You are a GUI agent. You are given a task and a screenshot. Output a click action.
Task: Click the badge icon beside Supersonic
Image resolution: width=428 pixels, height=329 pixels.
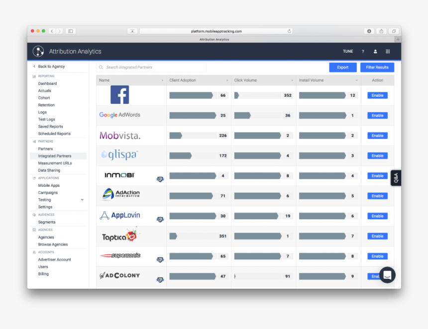tap(160, 260)
